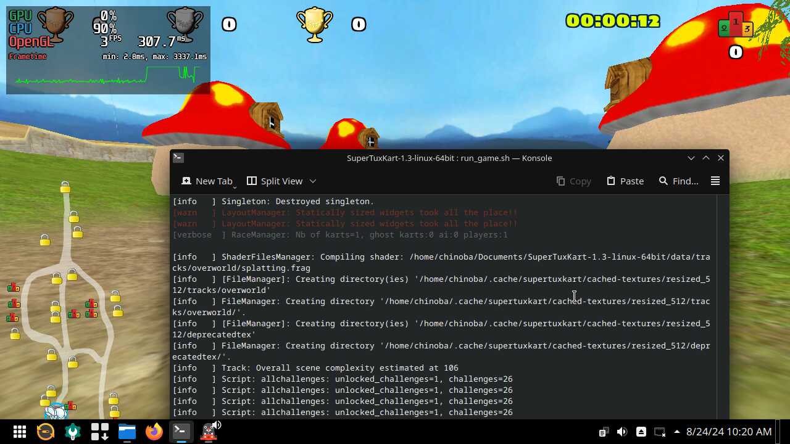Open the file manager from the taskbar
This screenshot has width=790, height=444.
click(x=127, y=432)
